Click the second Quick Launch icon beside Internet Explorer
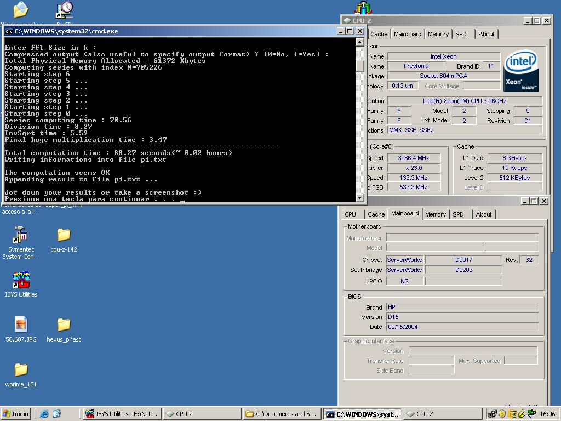561x421 pixels. pos(56,414)
